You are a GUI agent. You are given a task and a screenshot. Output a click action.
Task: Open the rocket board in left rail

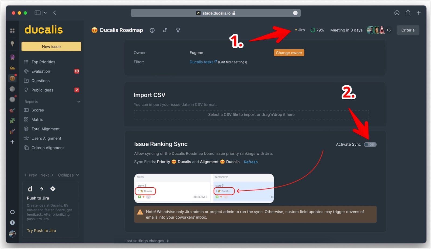(12, 131)
